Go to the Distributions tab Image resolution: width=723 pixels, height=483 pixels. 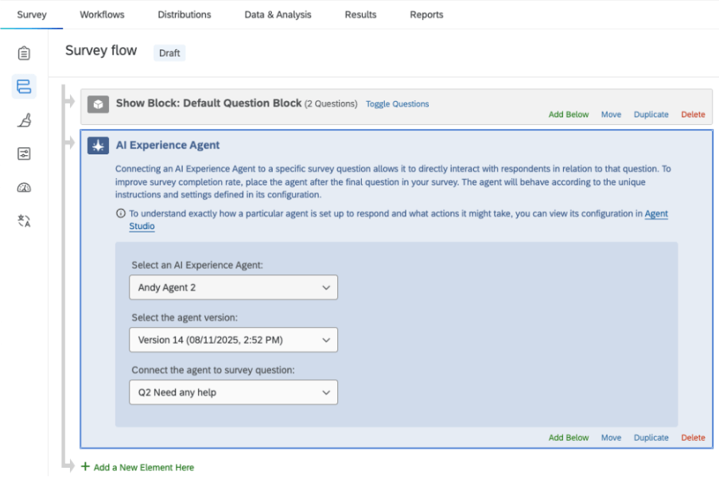185,14
